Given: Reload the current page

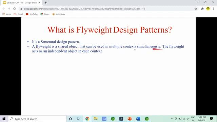Looking at the screenshot, I should [x=15, y=9].
